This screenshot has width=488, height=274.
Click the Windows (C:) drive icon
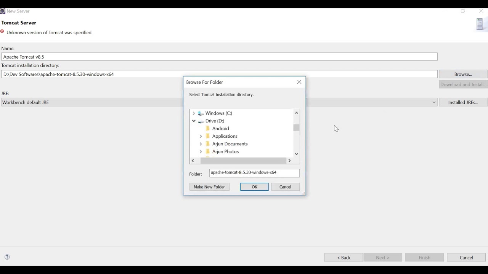pos(201,113)
